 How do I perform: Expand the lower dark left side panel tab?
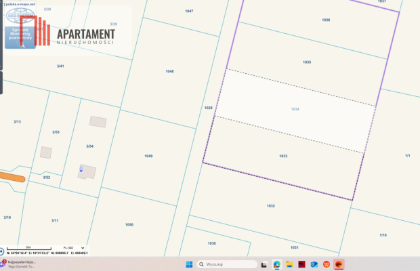1,84
